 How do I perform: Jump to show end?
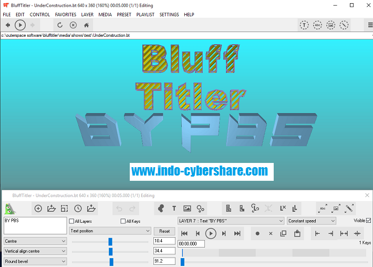(237, 233)
